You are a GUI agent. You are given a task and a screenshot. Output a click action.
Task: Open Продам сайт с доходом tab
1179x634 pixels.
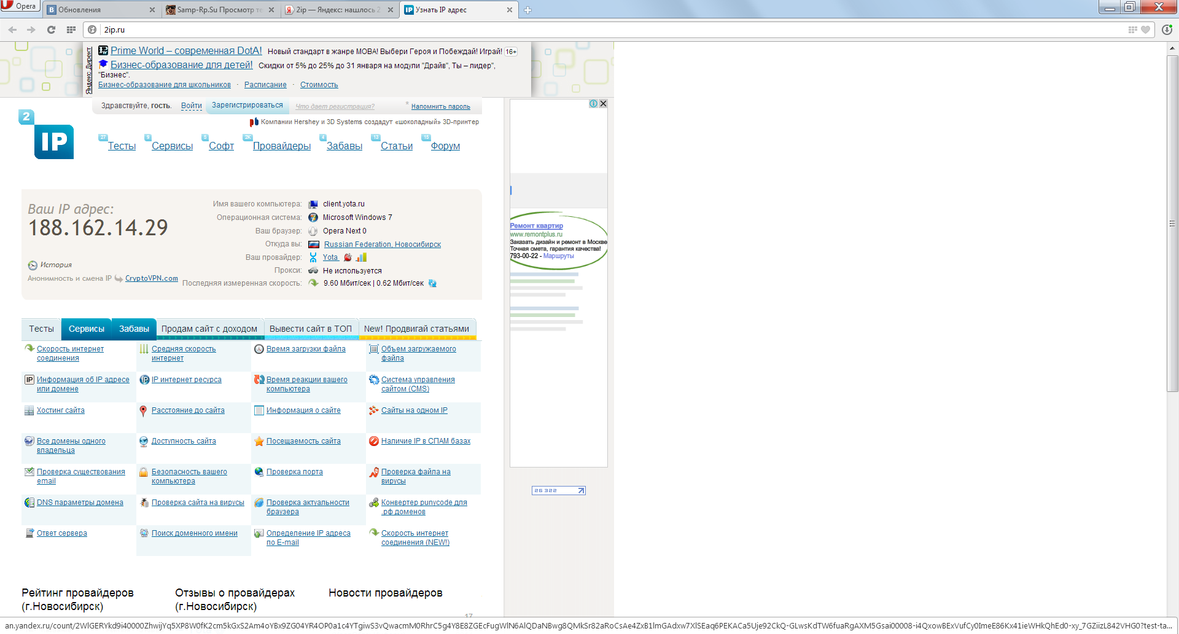209,329
